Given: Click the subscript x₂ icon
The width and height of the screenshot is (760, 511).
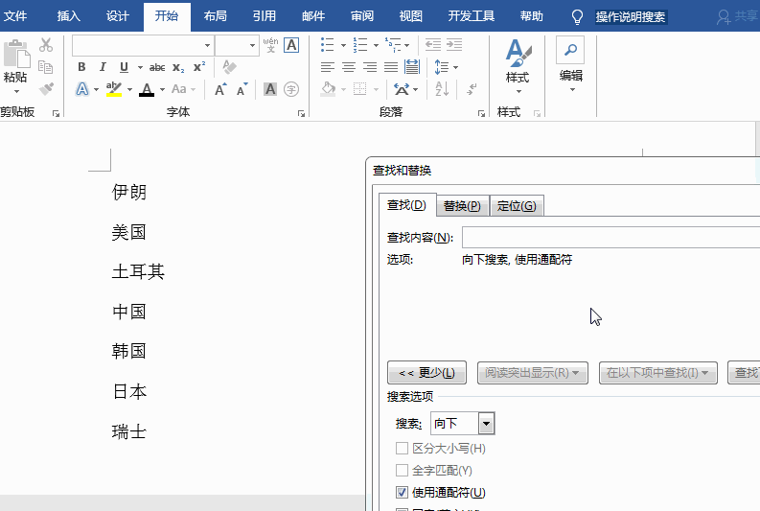Looking at the screenshot, I should [x=178, y=67].
